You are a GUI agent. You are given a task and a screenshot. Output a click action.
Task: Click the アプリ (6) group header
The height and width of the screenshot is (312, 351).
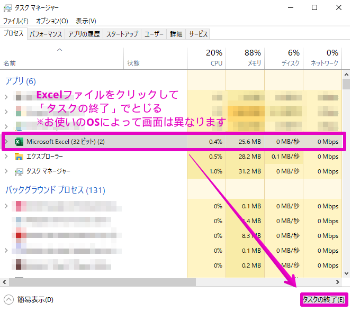(20, 81)
